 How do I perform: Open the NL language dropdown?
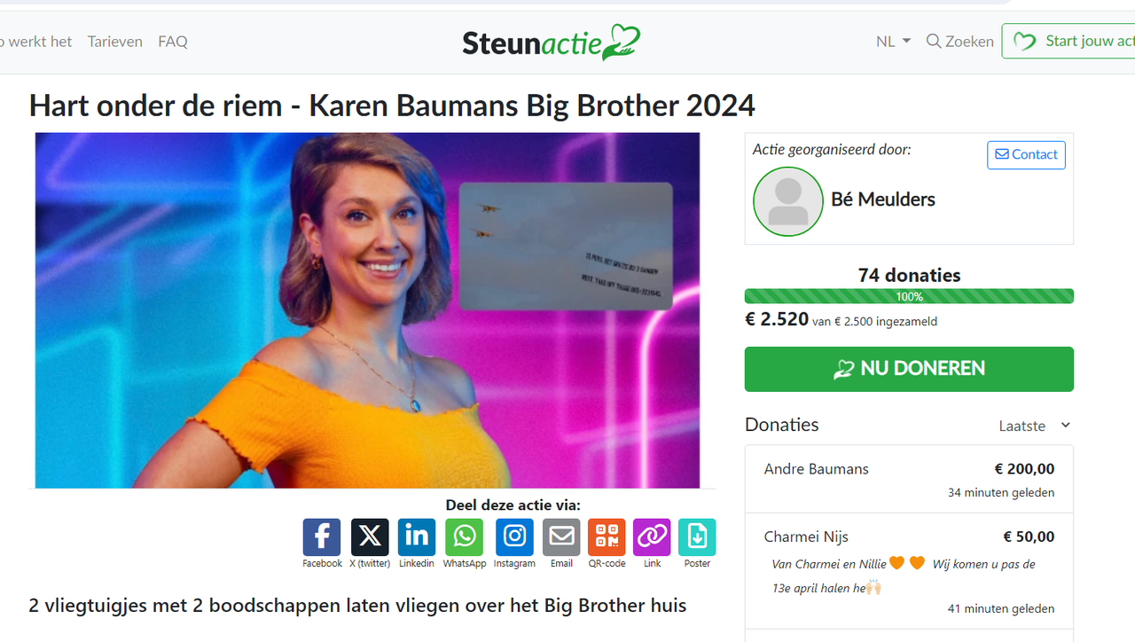coord(893,42)
